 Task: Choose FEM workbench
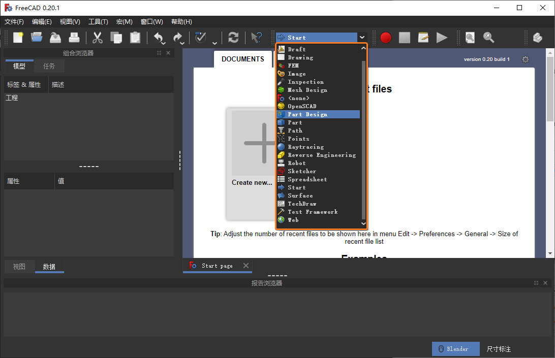(318, 66)
